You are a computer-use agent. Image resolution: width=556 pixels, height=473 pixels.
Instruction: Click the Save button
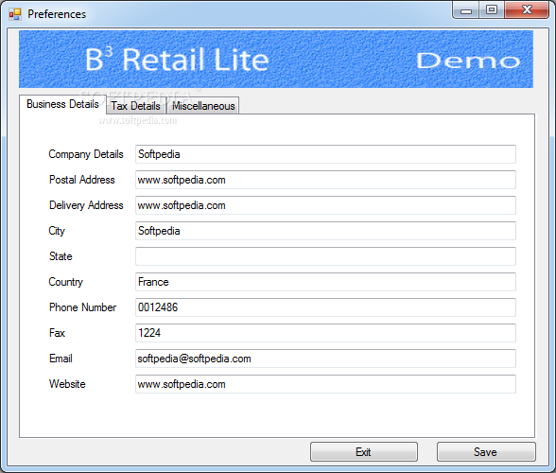pyautogui.click(x=486, y=451)
